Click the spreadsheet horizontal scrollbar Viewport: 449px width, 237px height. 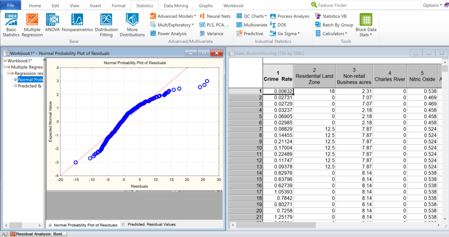click(335, 225)
